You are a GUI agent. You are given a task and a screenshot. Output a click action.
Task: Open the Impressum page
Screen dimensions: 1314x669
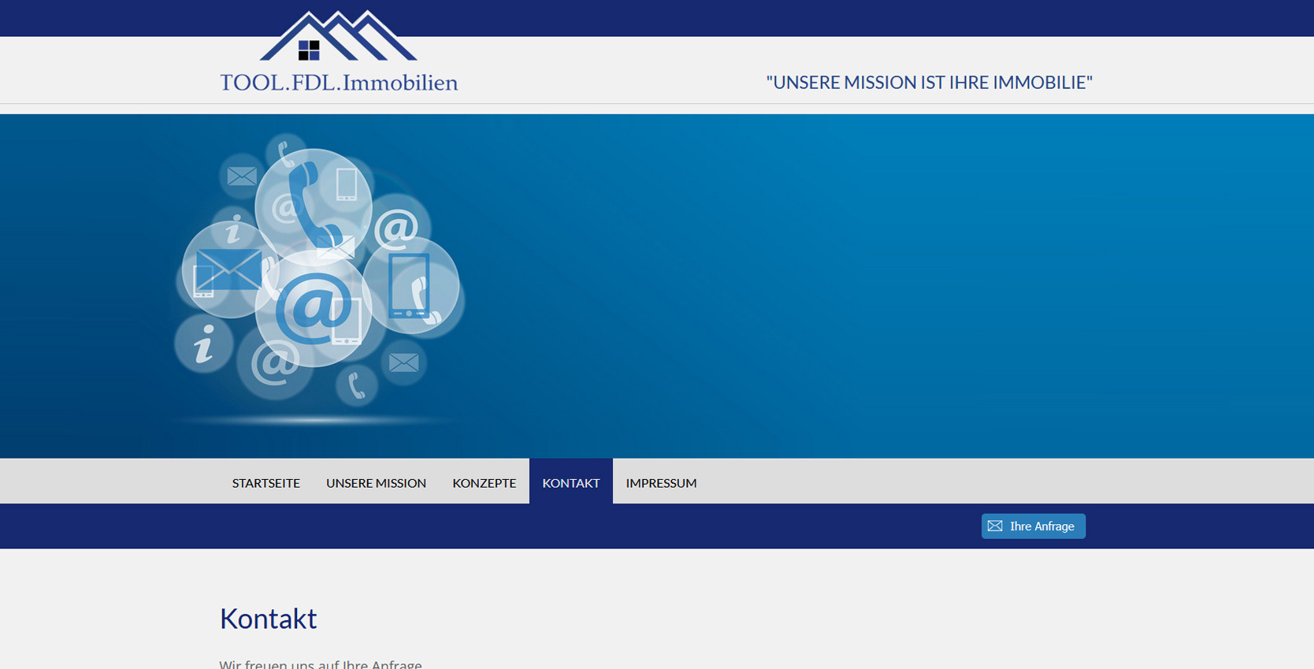pos(661,483)
